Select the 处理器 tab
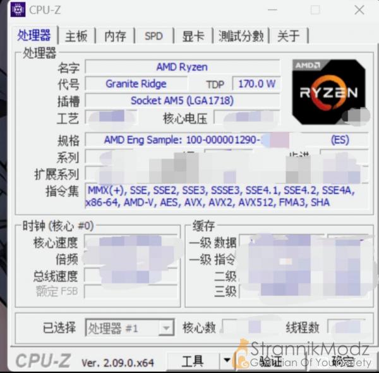The height and width of the screenshot is (373, 379). tap(34, 35)
